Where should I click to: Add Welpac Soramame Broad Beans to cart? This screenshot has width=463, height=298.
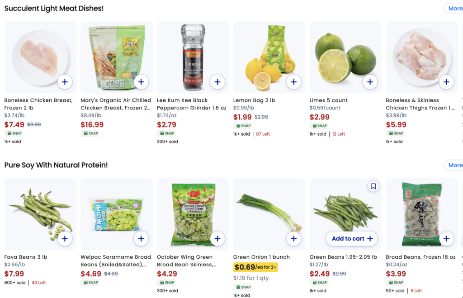coord(141,239)
